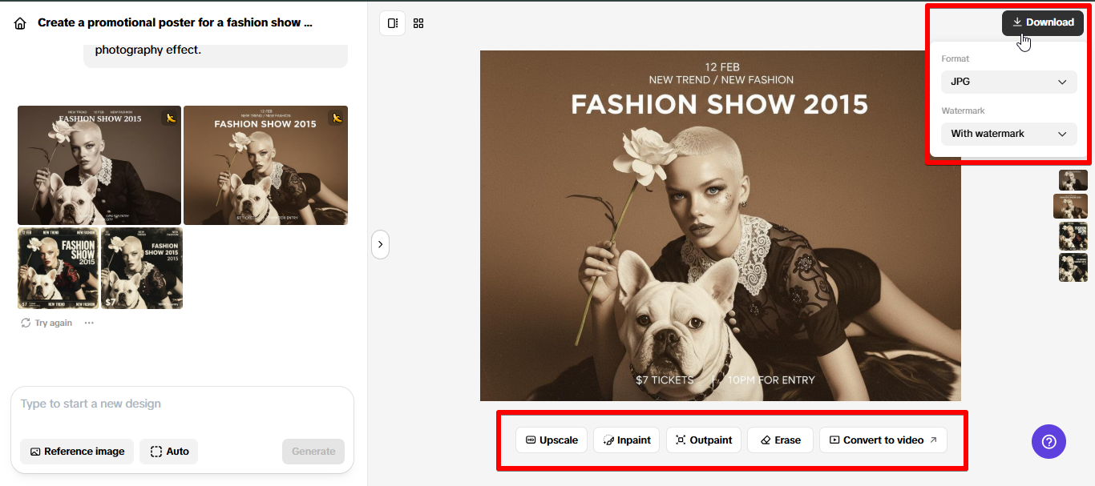
Task: Open the JPG format dropdown
Action: tap(1008, 82)
